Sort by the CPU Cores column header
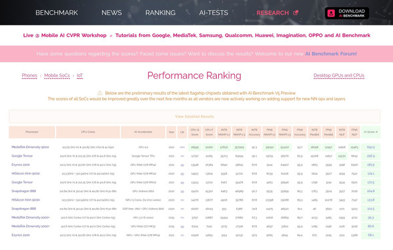393x250 pixels. [x=88, y=132]
